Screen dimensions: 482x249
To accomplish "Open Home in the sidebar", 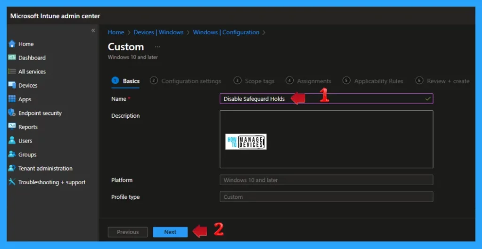I will 26,44.
